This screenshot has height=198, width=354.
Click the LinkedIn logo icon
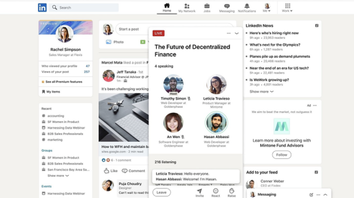point(42,8)
